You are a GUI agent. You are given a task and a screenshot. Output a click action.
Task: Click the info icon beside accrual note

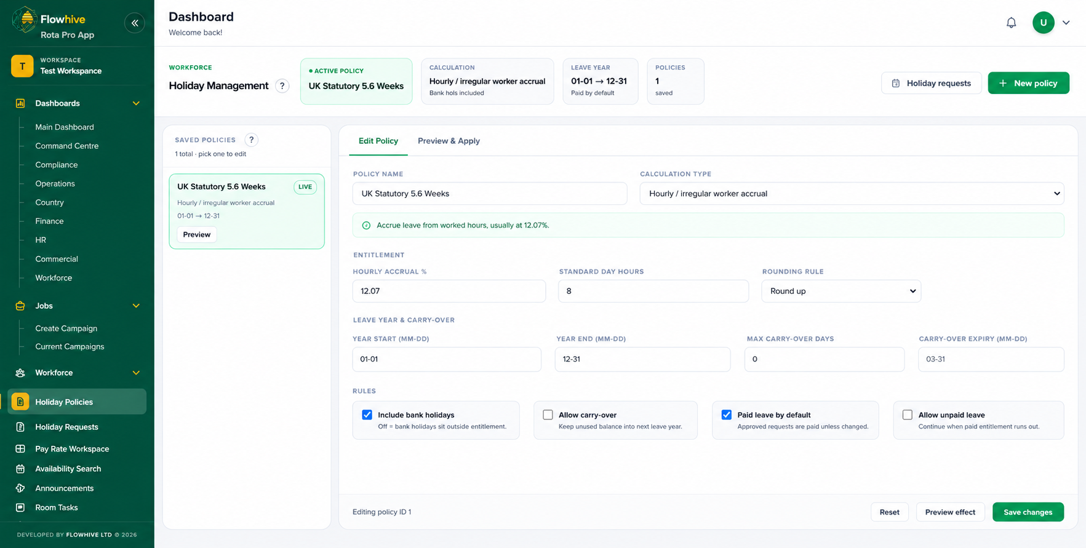[366, 226]
